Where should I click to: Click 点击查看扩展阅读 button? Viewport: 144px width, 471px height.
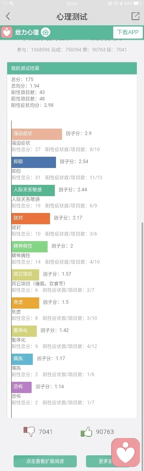pos(45,461)
